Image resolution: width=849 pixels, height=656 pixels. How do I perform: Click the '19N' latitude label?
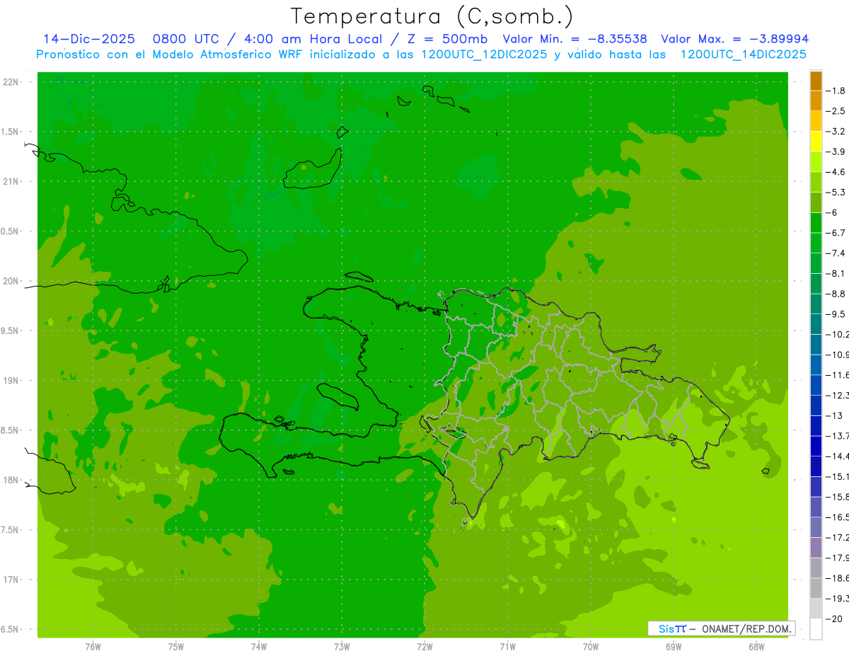click(11, 381)
